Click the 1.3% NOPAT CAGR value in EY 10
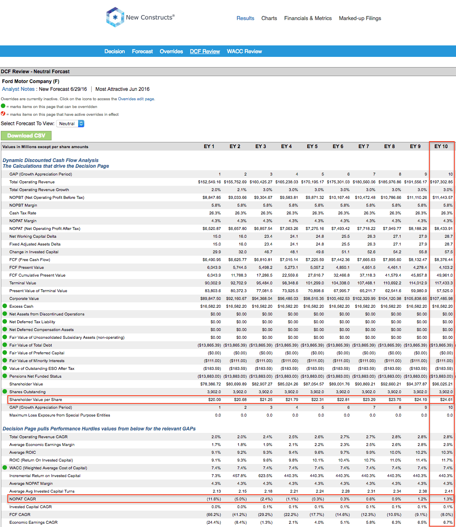This screenshot has height=527, width=456. (448, 499)
